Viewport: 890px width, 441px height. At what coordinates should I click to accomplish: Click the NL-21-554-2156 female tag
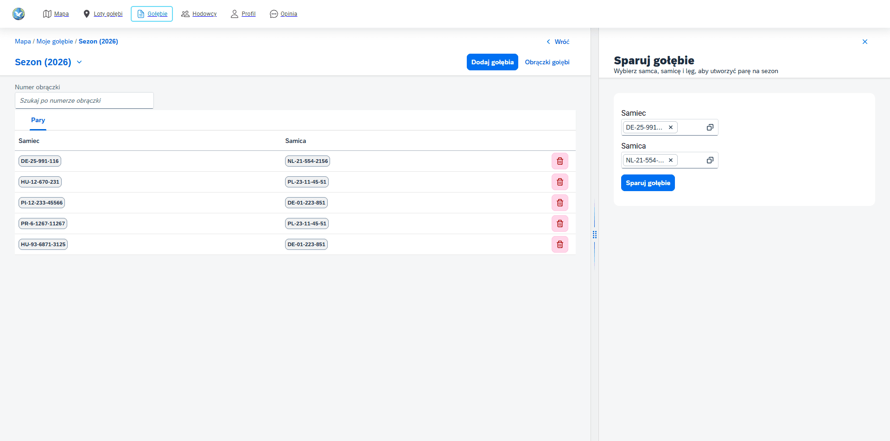[x=307, y=161]
